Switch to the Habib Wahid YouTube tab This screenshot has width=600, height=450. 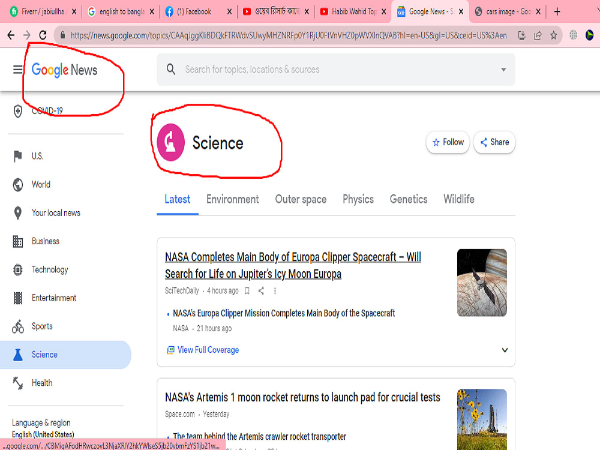coord(352,11)
